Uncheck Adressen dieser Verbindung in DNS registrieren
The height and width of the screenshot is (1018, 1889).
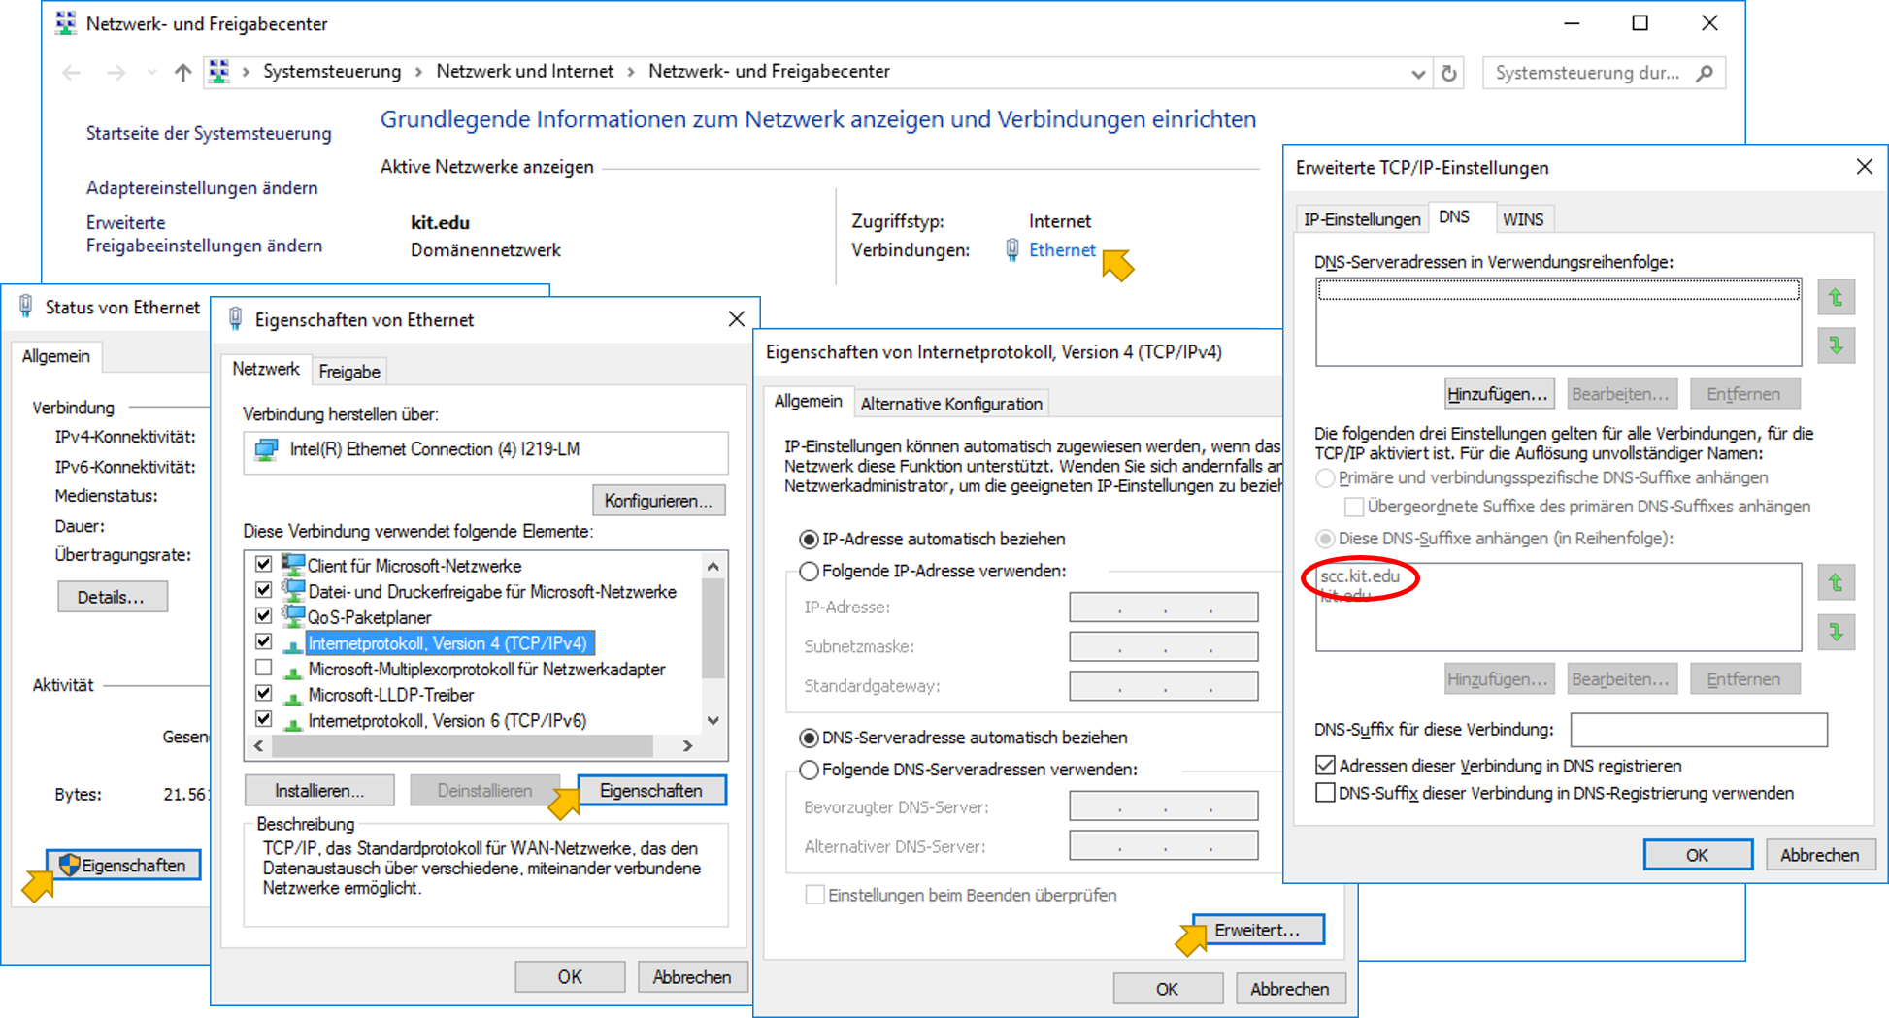click(x=1325, y=766)
